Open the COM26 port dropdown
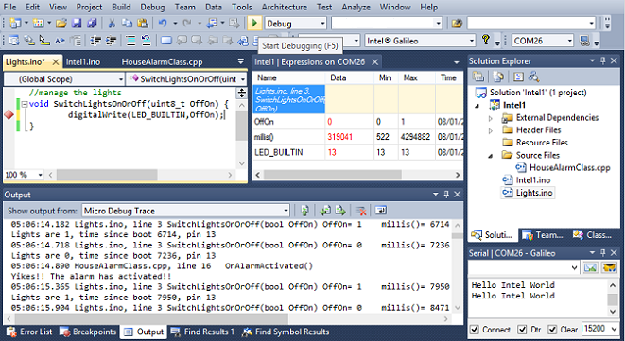The width and height of the screenshot is (625, 341). [x=569, y=41]
